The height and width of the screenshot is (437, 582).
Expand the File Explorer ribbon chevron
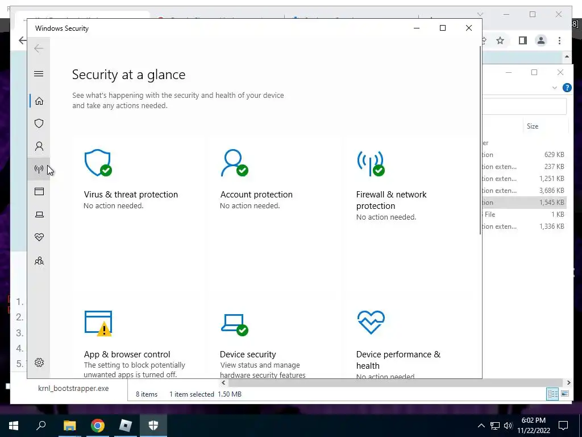click(x=555, y=88)
